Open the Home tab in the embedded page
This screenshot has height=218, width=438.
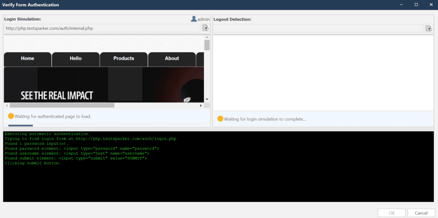click(x=27, y=59)
